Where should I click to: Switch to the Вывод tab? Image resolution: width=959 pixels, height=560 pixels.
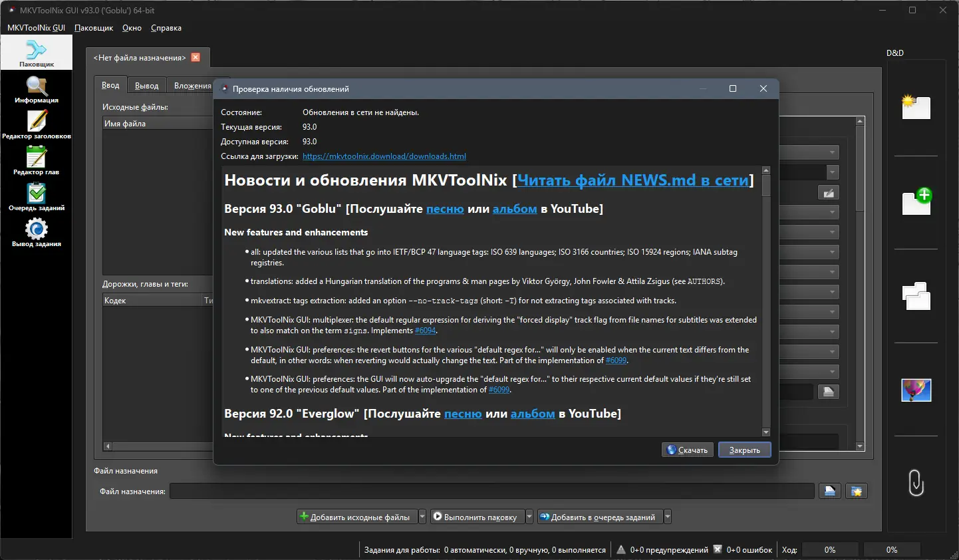[x=146, y=84]
